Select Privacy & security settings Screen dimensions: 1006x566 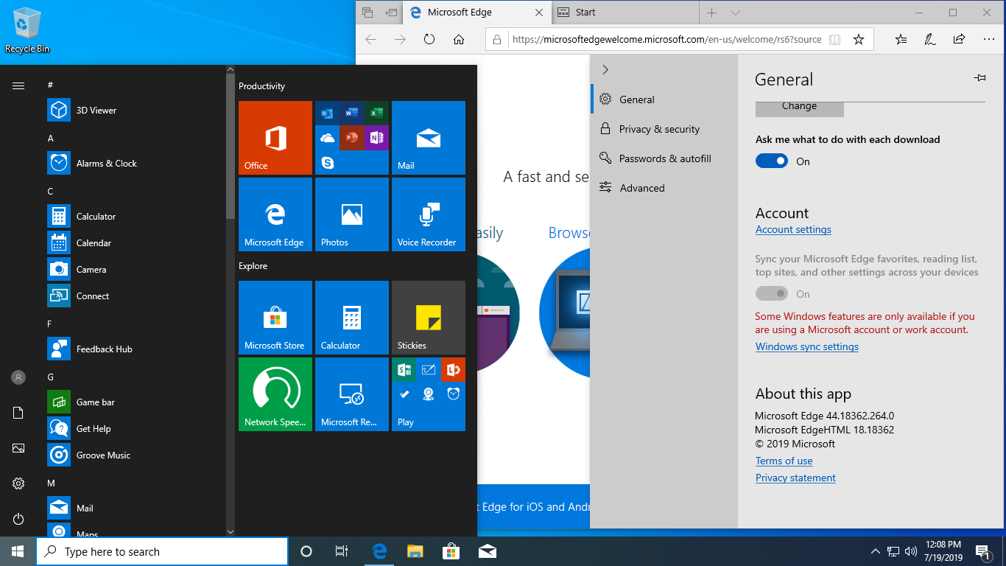click(664, 129)
